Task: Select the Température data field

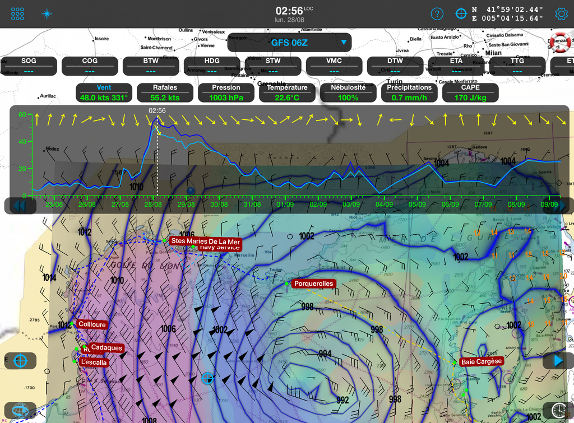Action: click(x=287, y=93)
